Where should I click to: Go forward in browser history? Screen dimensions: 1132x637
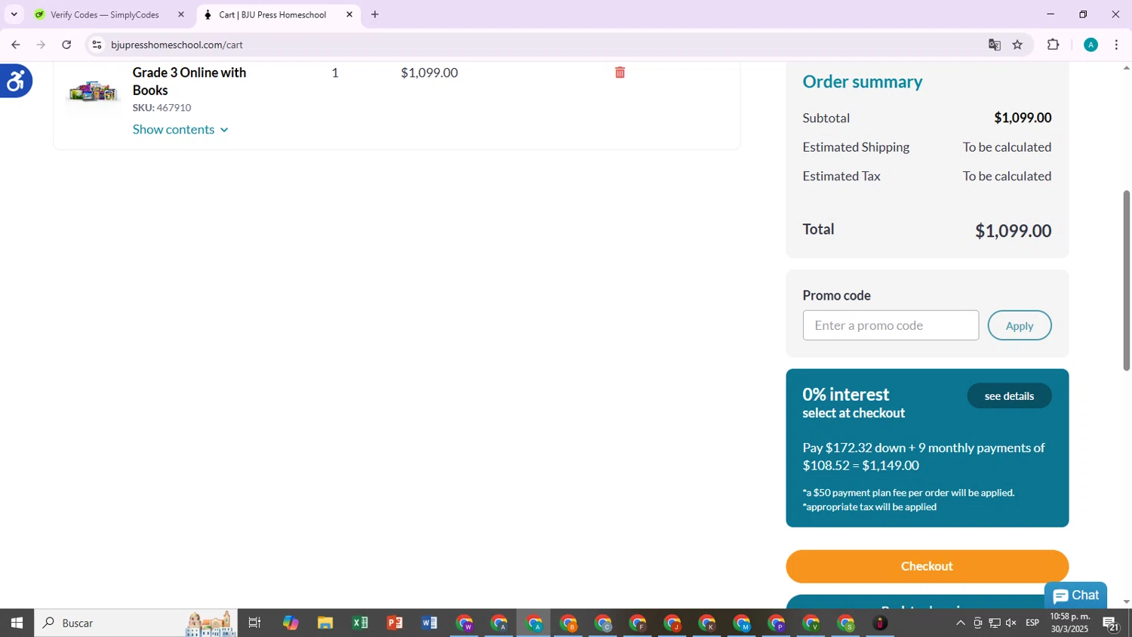tap(42, 45)
